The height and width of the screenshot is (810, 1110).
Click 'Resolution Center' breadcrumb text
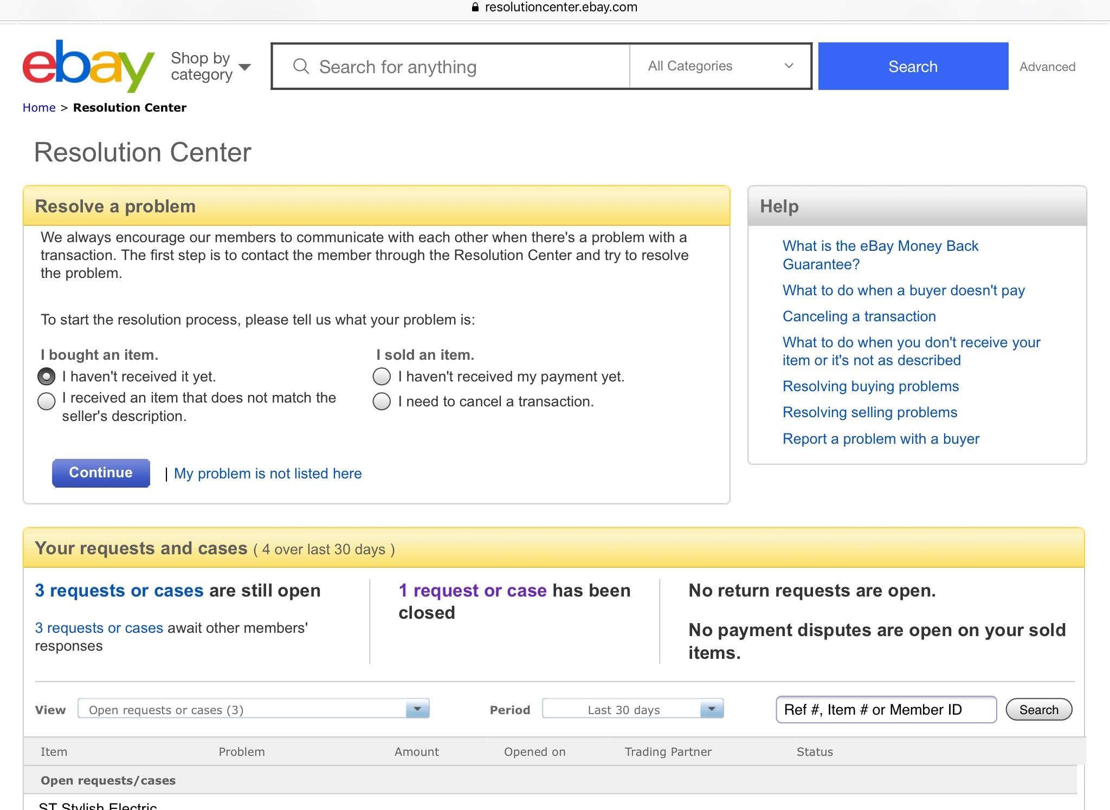pos(130,107)
